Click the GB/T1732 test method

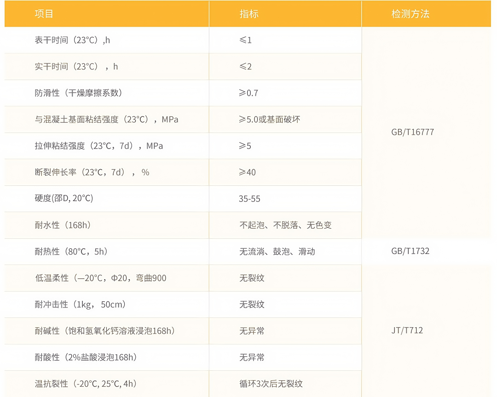coord(410,251)
